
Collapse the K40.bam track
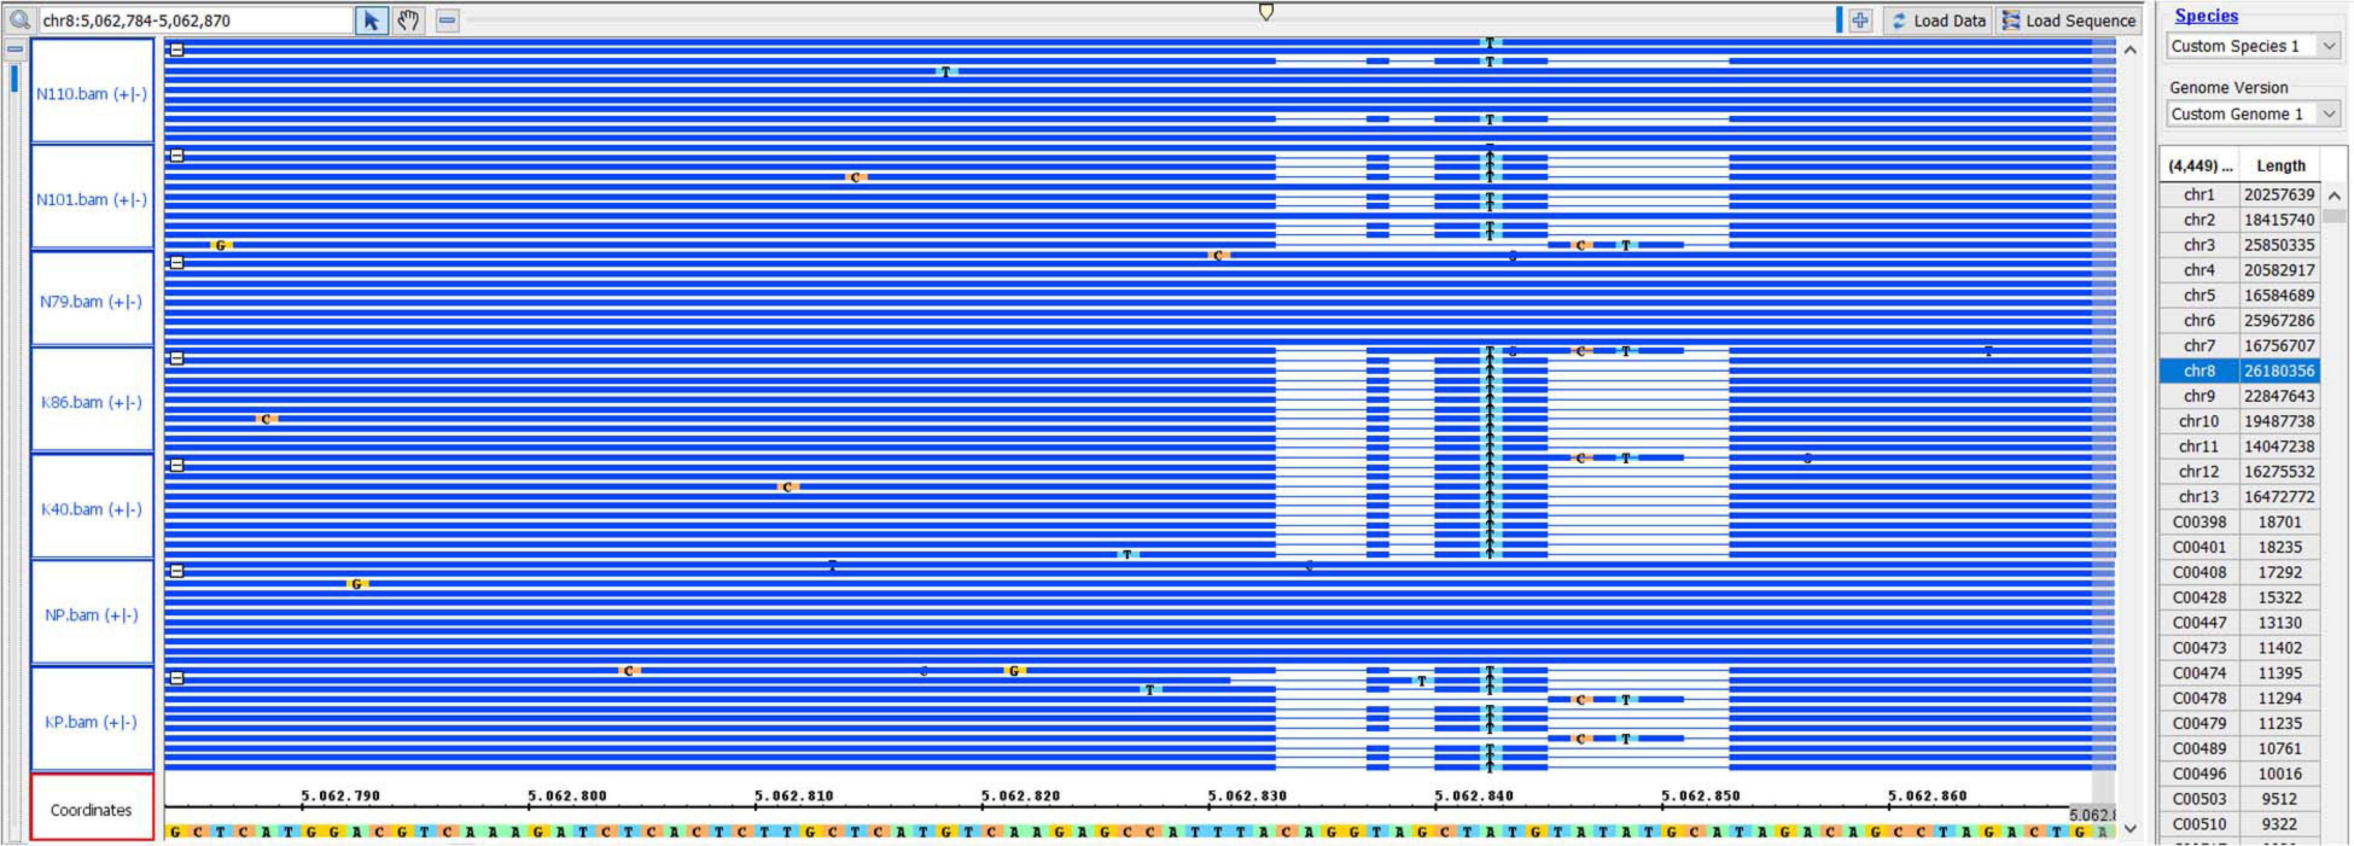point(177,466)
